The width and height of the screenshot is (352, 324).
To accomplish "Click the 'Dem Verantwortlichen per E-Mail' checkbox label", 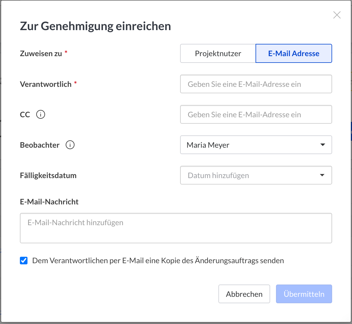I will [158, 261].
